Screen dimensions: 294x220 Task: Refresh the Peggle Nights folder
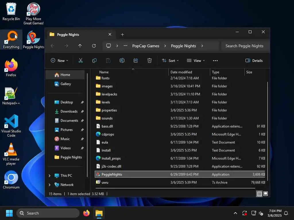click(x=94, y=46)
